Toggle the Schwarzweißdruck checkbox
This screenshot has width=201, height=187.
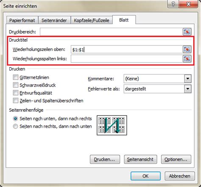pyautogui.click(x=16, y=85)
